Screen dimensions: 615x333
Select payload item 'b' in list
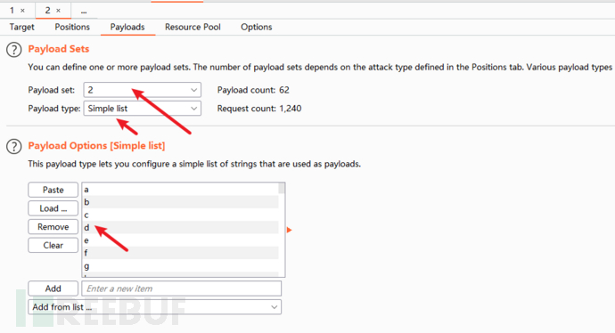click(x=180, y=202)
